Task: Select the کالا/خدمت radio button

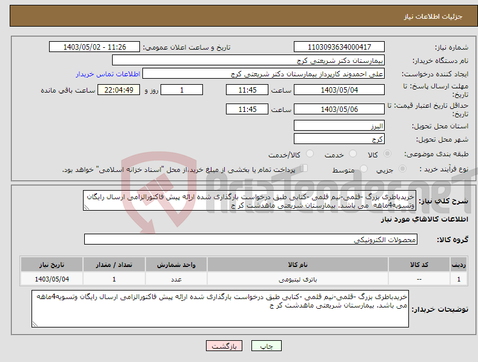Action: 310,154
